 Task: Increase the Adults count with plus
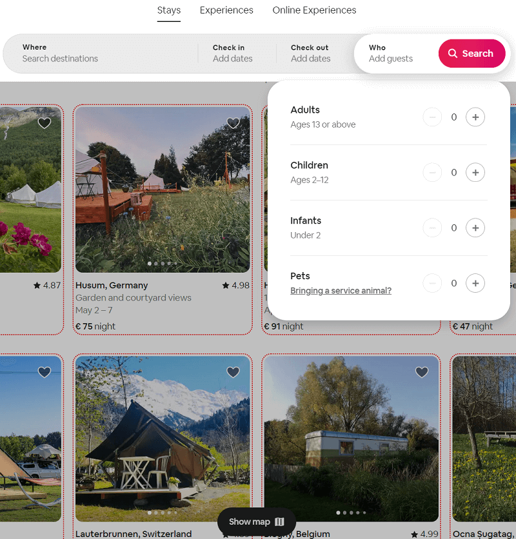(475, 117)
